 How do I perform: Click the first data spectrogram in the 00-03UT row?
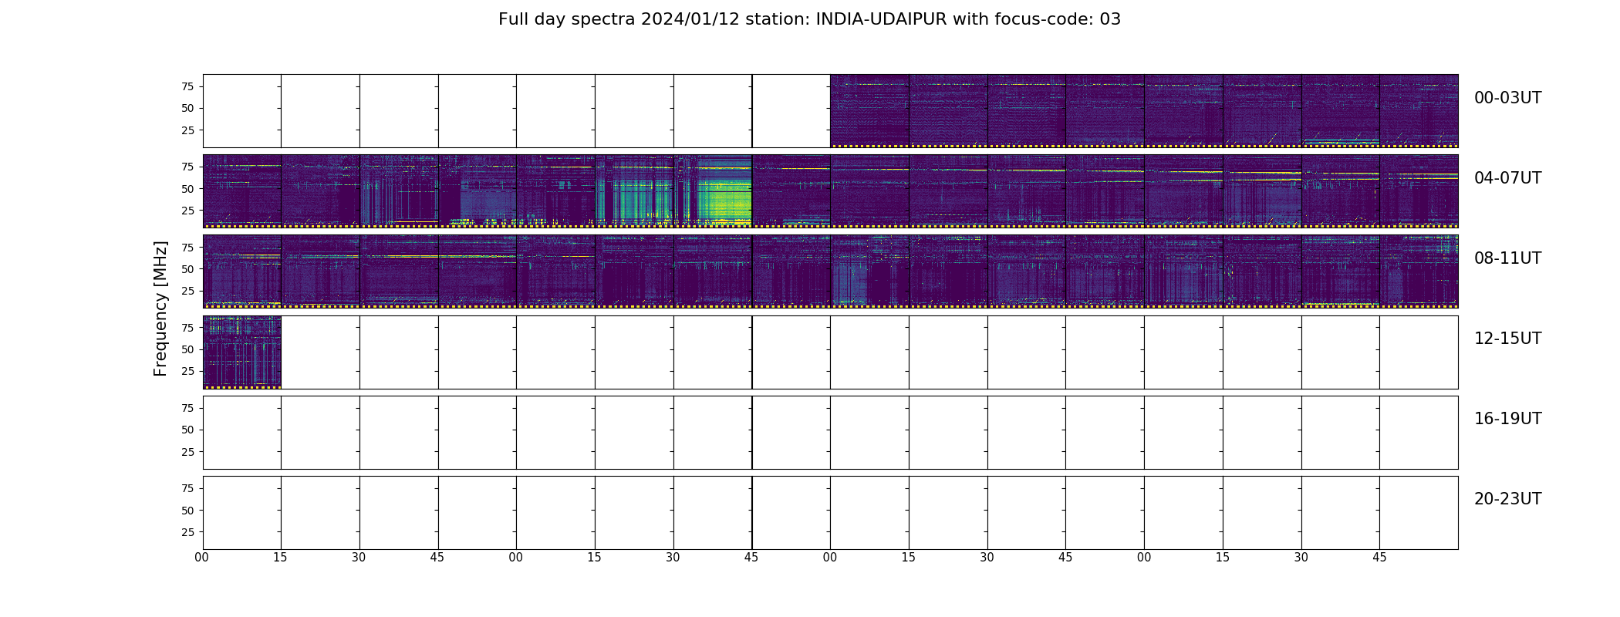(x=869, y=110)
